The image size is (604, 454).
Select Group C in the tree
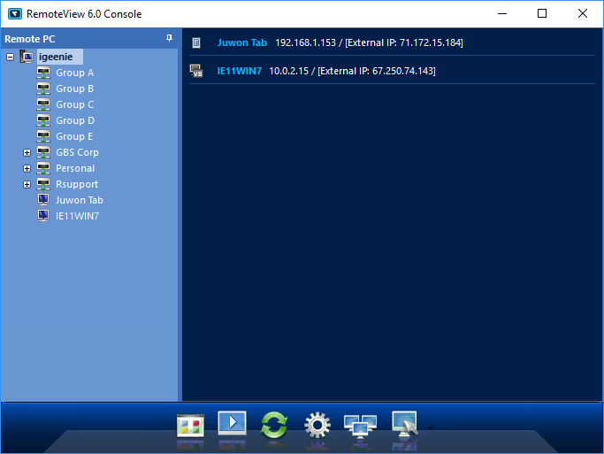[x=75, y=104]
